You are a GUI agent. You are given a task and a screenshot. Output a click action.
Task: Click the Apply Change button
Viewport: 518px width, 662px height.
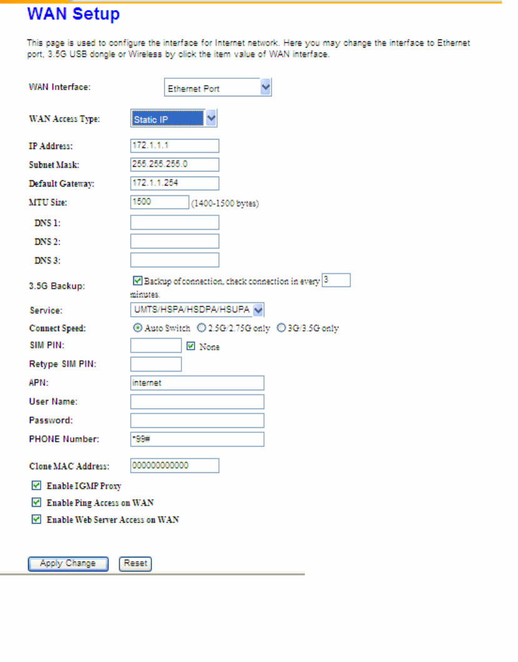click(x=68, y=564)
